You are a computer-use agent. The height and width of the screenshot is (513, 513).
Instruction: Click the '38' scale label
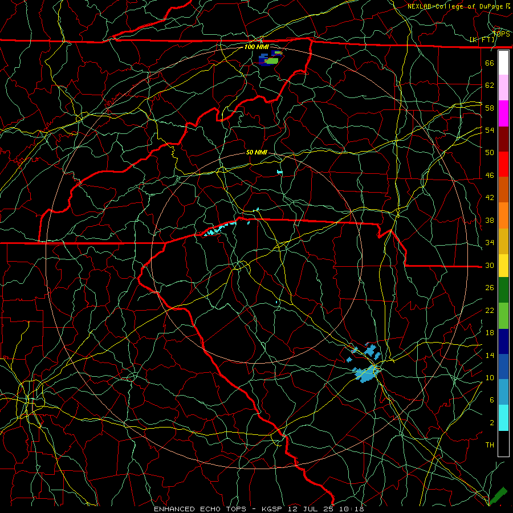tap(490, 221)
